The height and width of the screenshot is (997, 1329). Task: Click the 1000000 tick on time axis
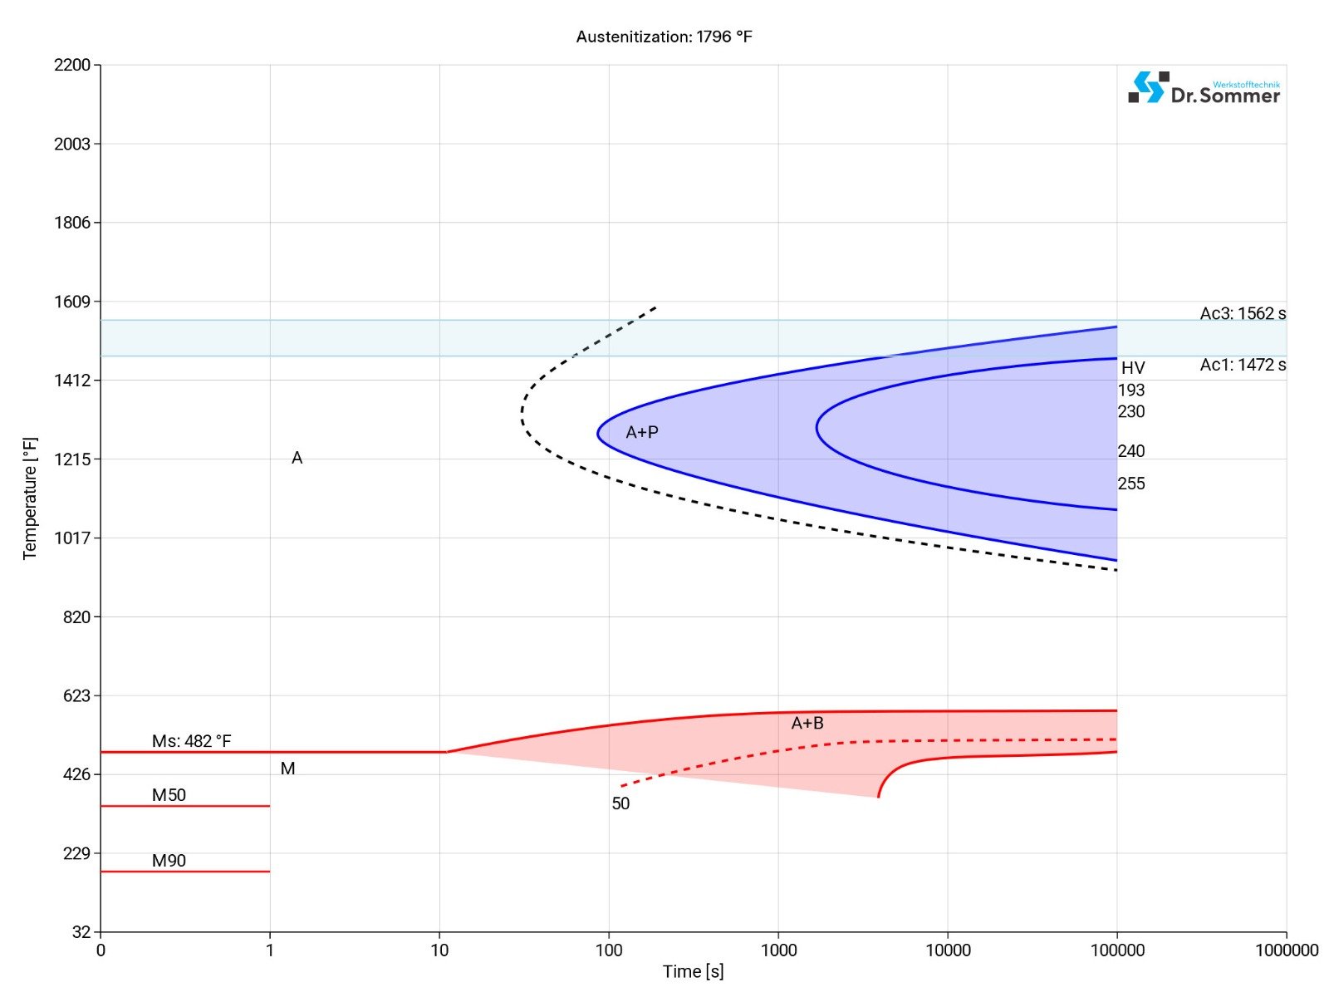pyautogui.click(x=1286, y=950)
